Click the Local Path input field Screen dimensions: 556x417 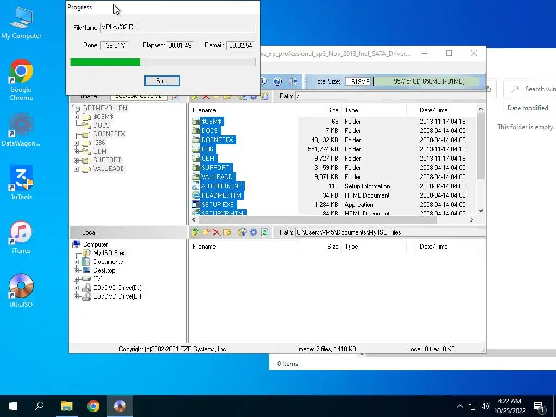coord(390,232)
